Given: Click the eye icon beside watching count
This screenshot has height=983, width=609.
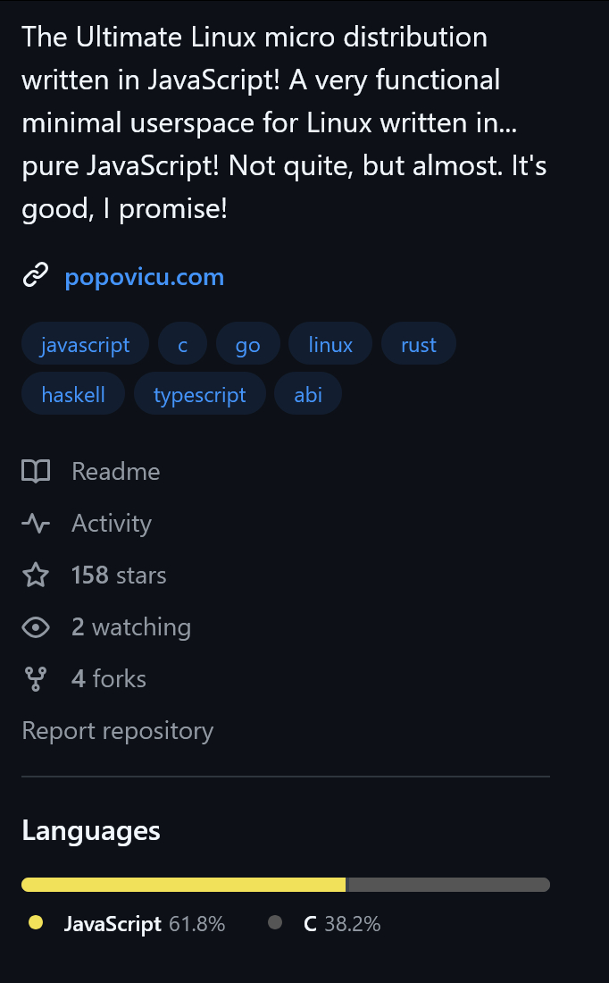Looking at the screenshot, I should (36, 626).
